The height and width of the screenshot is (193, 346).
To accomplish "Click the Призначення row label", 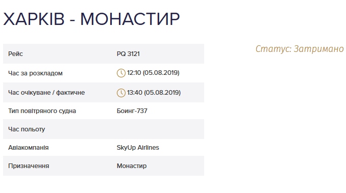I will point(29,166).
